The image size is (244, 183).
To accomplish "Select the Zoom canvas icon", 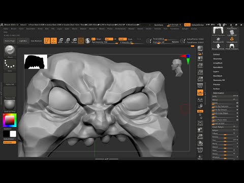I will tap(200, 66).
